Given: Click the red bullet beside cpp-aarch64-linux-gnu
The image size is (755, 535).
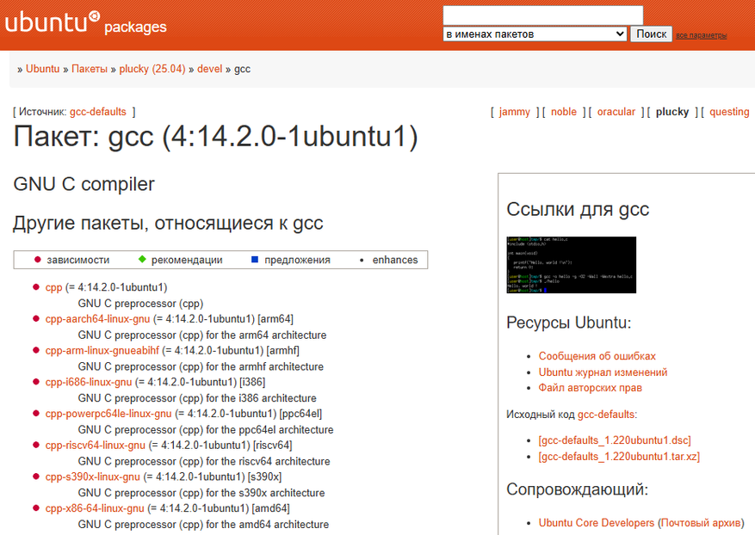Looking at the screenshot, I should (x=35, y=318).
